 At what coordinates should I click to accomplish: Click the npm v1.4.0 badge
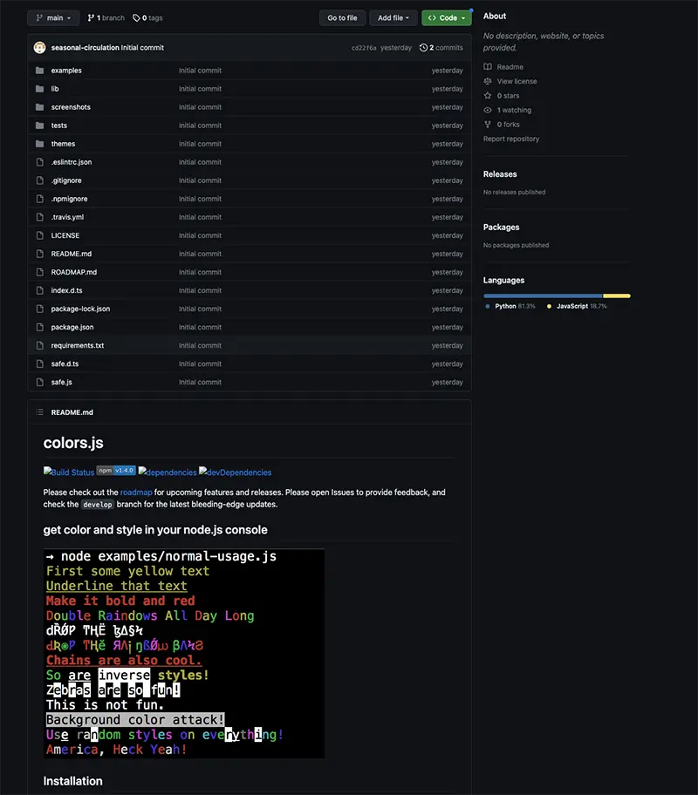[116, 471]
